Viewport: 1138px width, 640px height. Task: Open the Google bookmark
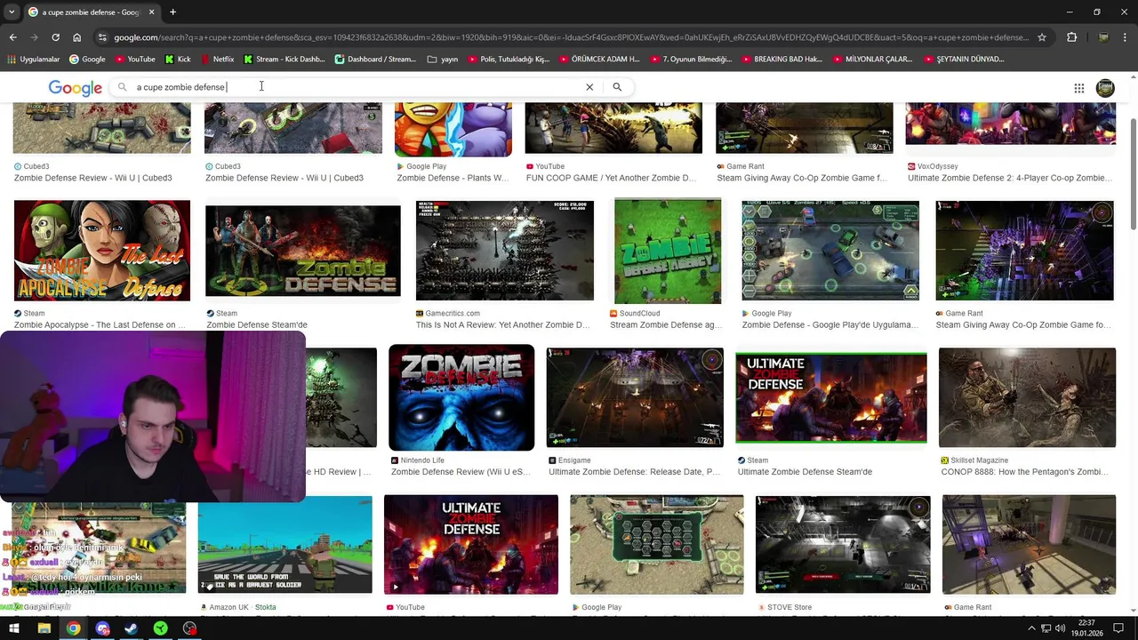86,60
